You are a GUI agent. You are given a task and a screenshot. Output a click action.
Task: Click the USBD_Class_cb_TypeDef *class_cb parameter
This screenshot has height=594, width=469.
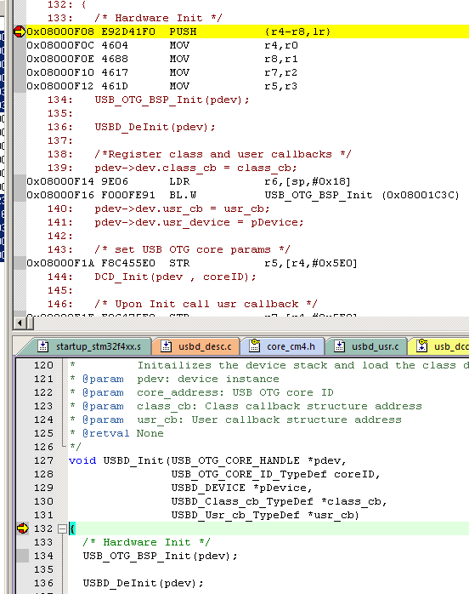(279, 501)
